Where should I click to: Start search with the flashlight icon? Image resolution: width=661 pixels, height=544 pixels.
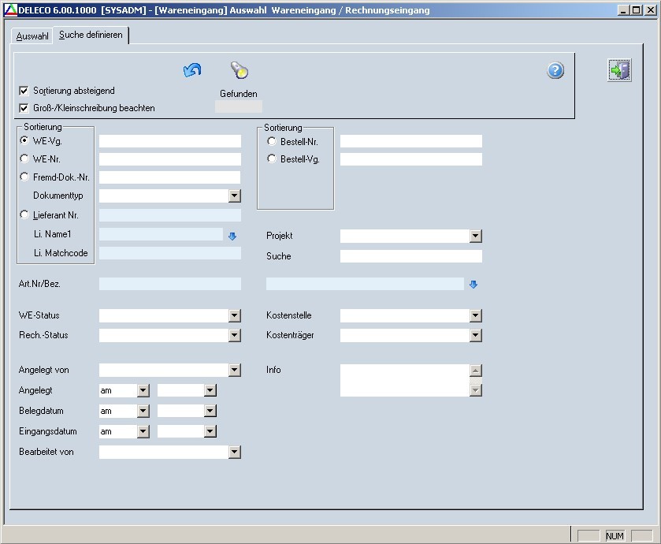point(239,70)
